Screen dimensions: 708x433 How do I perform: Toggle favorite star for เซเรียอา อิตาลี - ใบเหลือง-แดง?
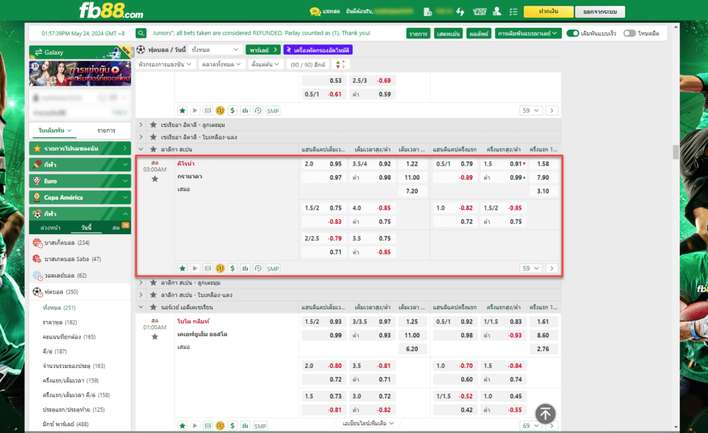[153, 137]
